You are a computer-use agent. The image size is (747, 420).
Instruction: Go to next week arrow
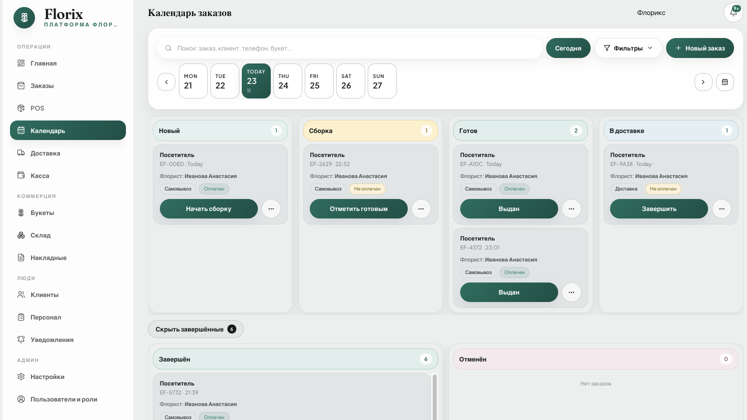click(704, 82)
